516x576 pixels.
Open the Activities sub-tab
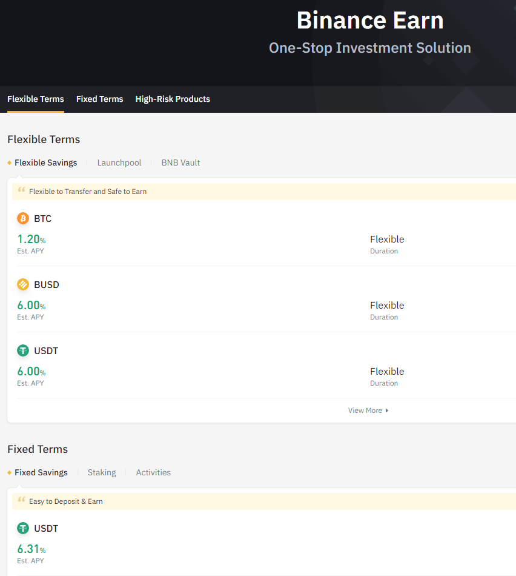pos(153,472)
